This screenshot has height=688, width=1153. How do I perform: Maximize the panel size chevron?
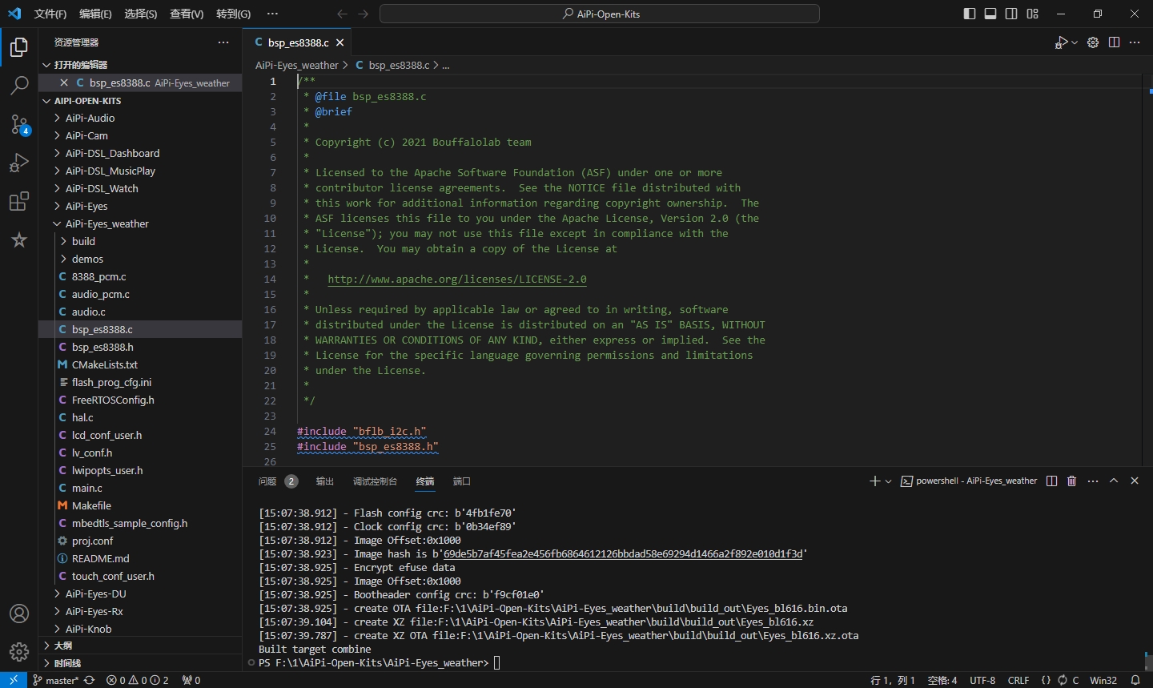[x=1114, y=481]
